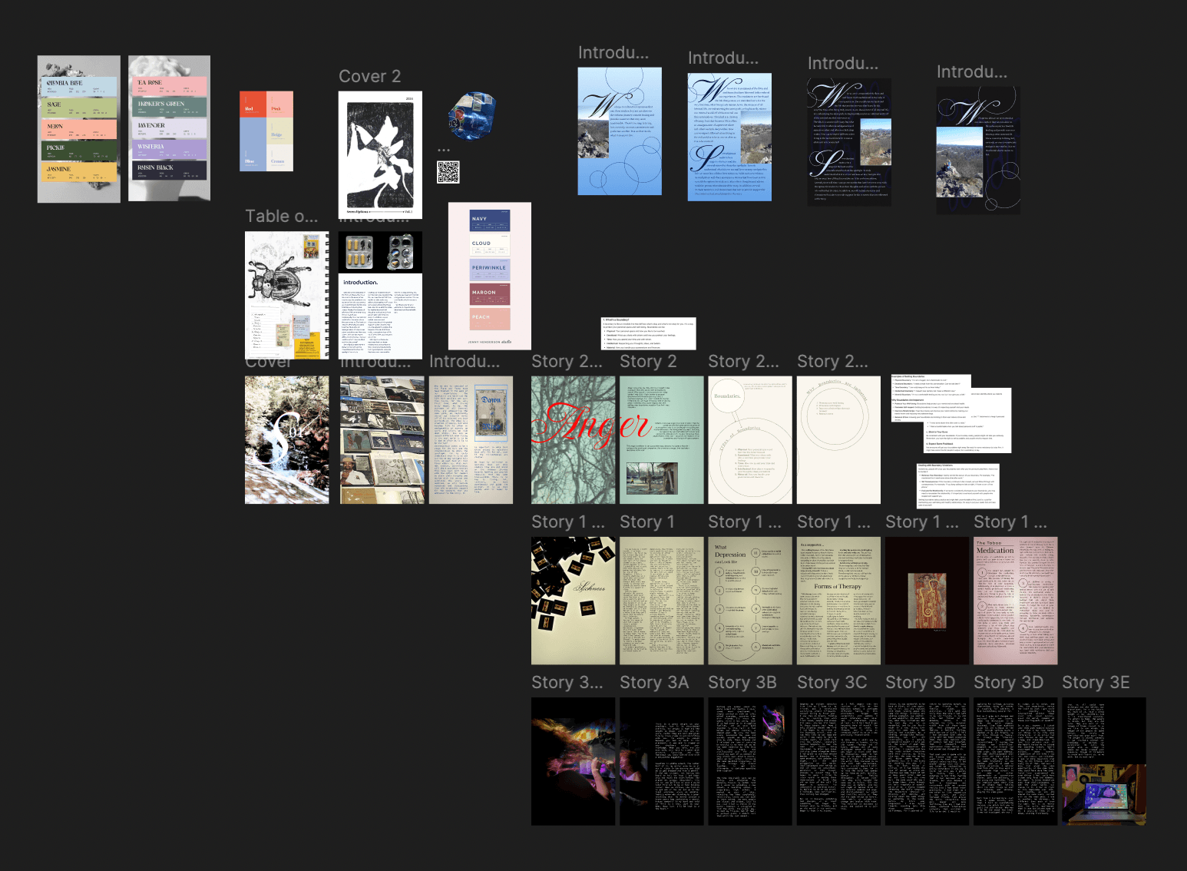Select the Red/Pink/Blue/Beige color grid thumbnail
1187x871 pixels.
[x=266, y=130]
